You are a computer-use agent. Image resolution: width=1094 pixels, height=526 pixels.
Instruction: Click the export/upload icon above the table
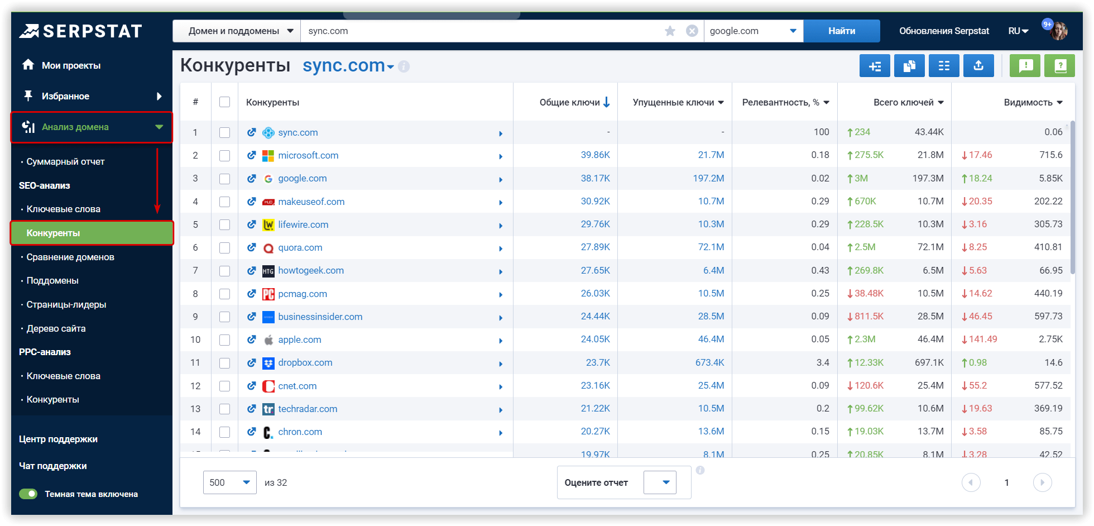pos(978,65)
